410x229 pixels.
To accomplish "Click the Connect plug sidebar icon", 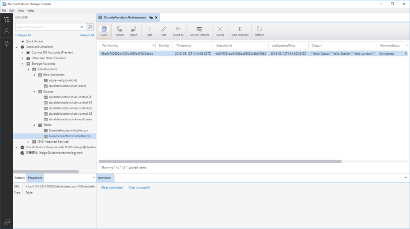I will (x=6, y=43).
